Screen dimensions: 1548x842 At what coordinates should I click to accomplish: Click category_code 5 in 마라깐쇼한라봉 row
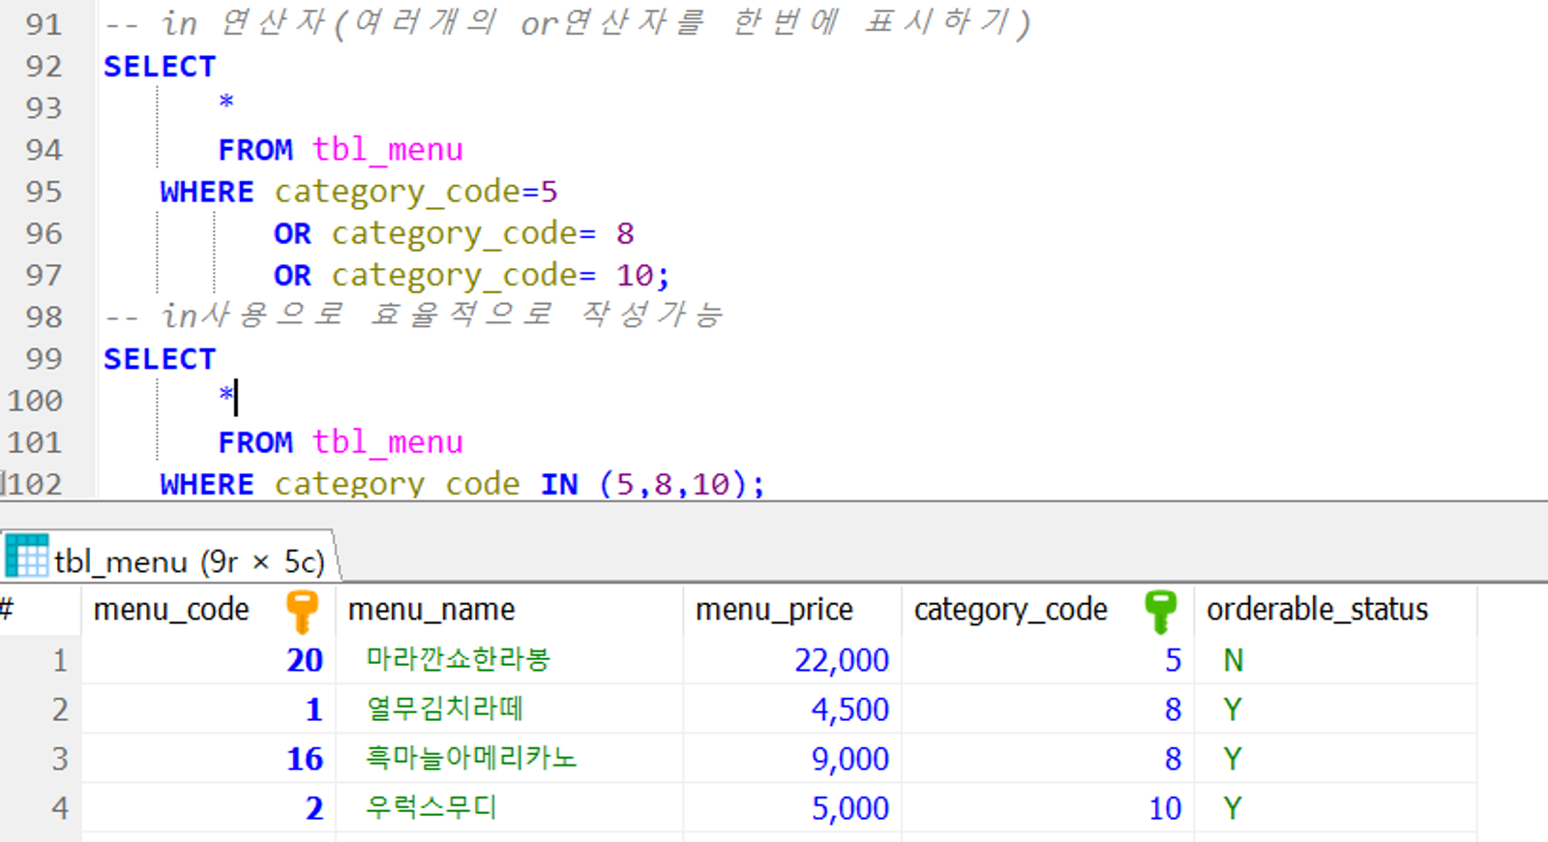1173,660
